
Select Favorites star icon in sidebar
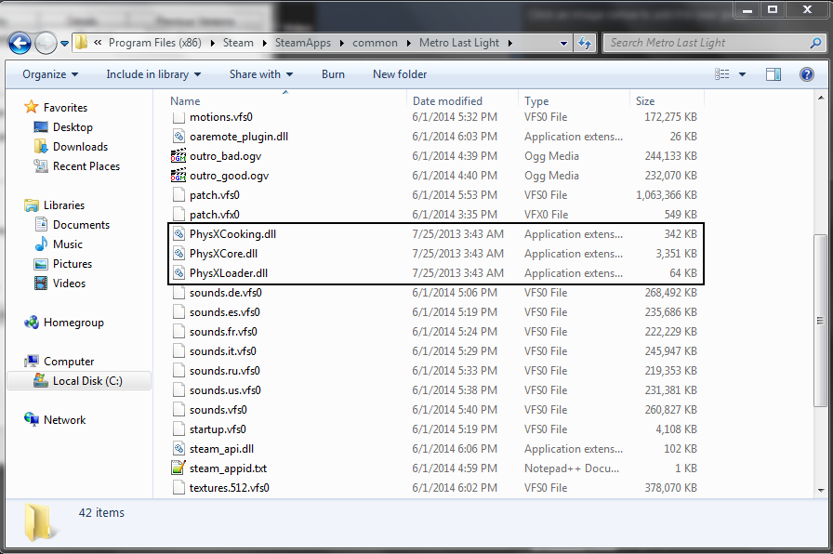click(x=32, y=107)
